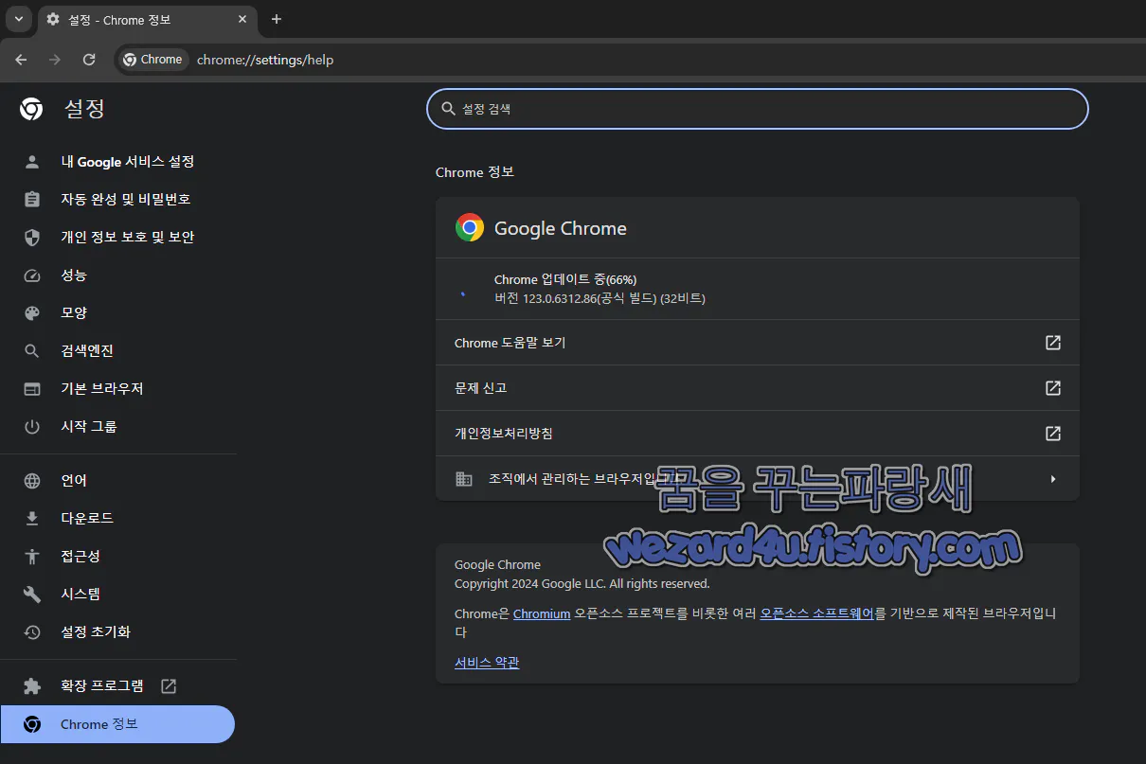Click inside the 설정 검색 search field

click(x=758, y=108)
